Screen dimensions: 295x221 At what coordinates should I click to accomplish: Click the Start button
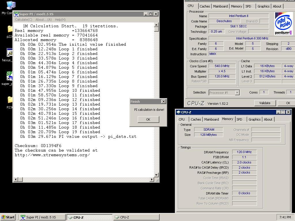point(8,217)
